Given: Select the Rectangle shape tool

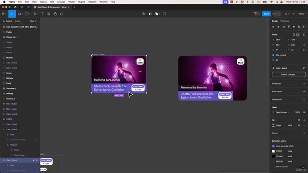Looking at the screenshot, I should (x=27, y=14).
